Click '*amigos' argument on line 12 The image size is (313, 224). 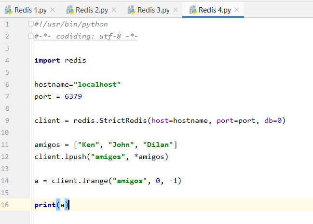click(149, 157)
